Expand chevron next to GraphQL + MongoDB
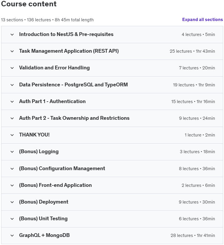This screenshot has width=224, height=245. [12, 235]
